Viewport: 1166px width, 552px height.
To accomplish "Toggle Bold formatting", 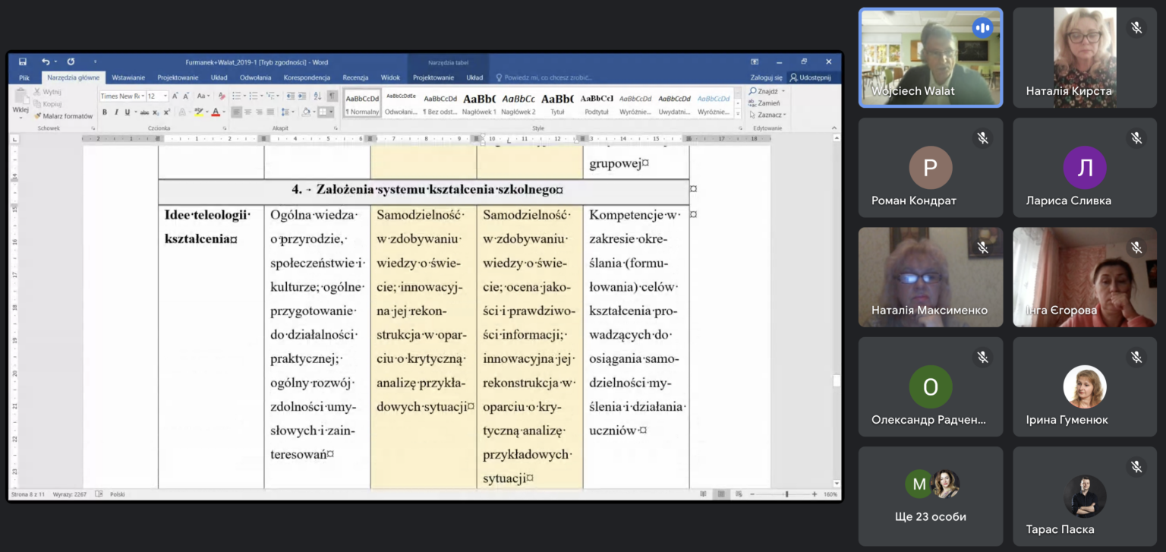I will tap(105, 112).
